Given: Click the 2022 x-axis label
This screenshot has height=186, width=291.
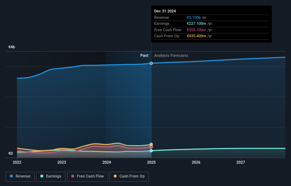Looking at the screenshot, I should click(17, 163).
